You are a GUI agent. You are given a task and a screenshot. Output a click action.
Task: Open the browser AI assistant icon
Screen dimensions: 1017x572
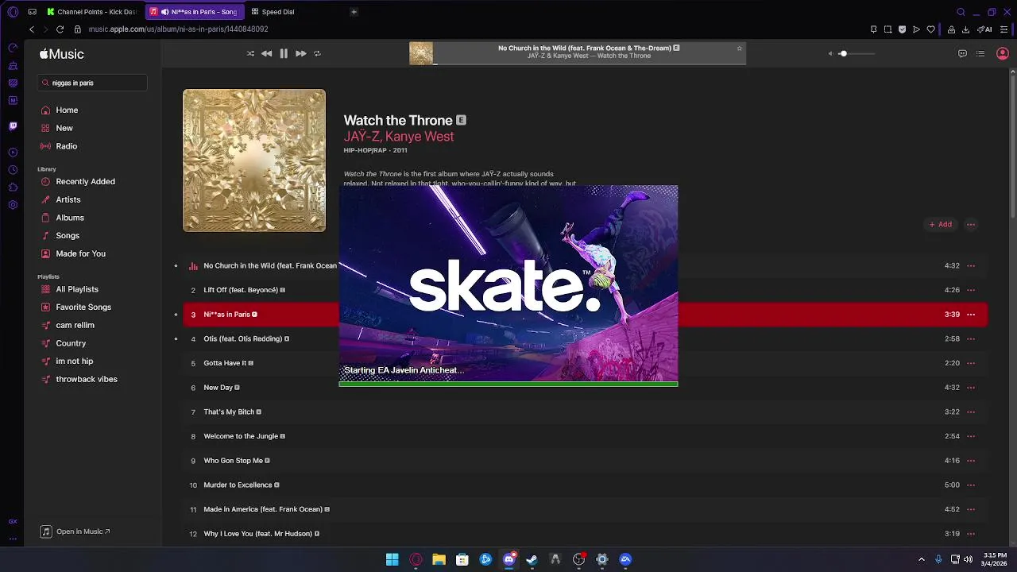[x=984, y=29]
